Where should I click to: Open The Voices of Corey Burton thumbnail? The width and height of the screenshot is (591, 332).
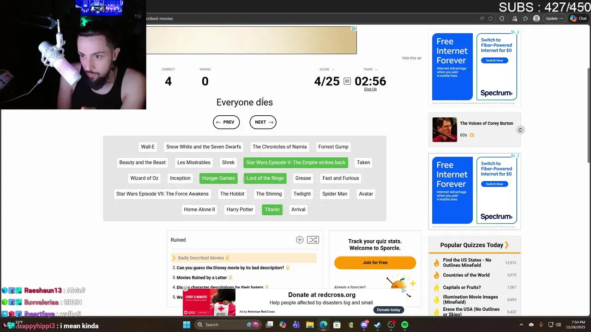point(445,130)
